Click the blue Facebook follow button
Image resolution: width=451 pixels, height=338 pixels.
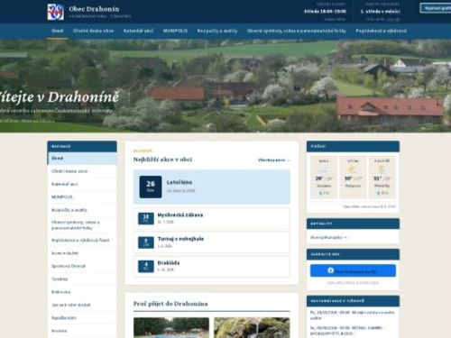click(353, 270)
